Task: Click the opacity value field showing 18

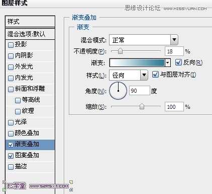Action: [174, 51]
